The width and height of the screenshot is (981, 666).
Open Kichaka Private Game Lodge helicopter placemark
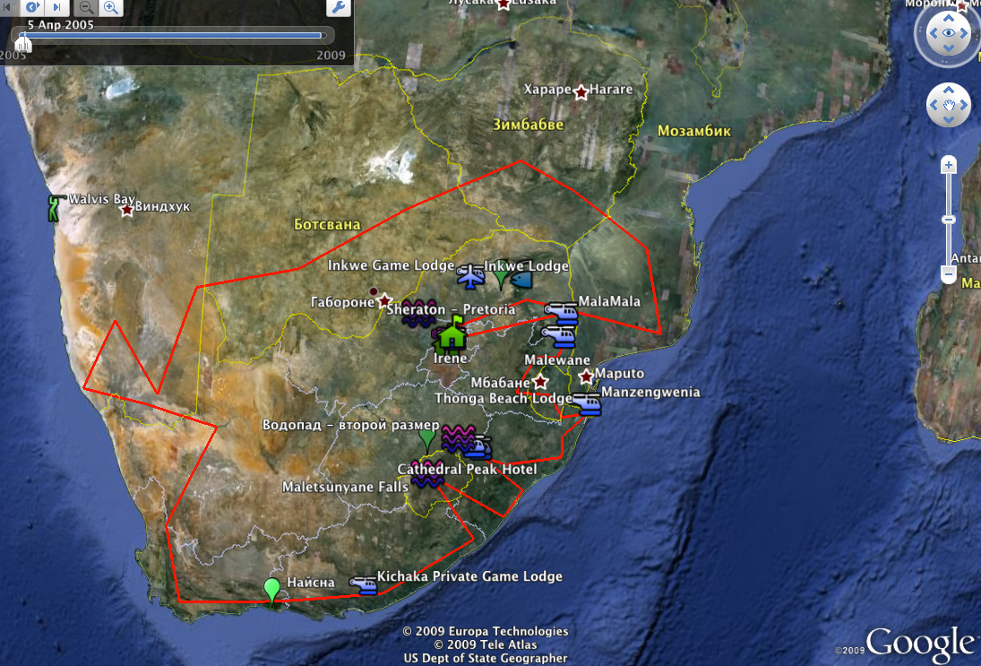(x=364, y=584)
